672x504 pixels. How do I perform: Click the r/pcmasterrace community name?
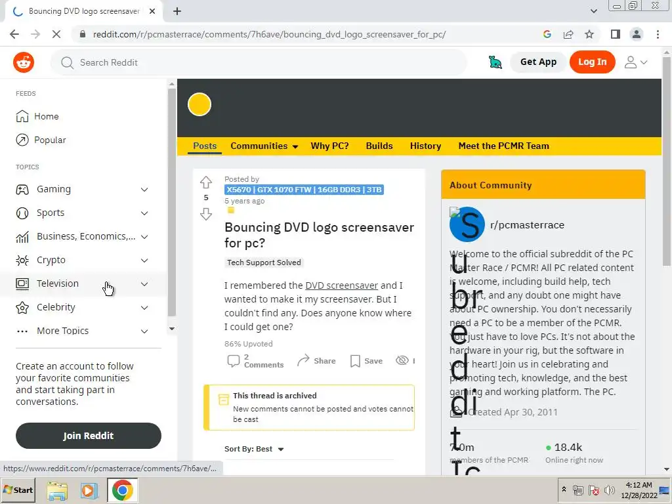(527, 225)
